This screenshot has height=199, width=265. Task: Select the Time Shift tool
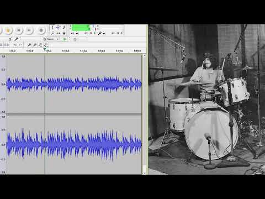click(x=58, y=33)
